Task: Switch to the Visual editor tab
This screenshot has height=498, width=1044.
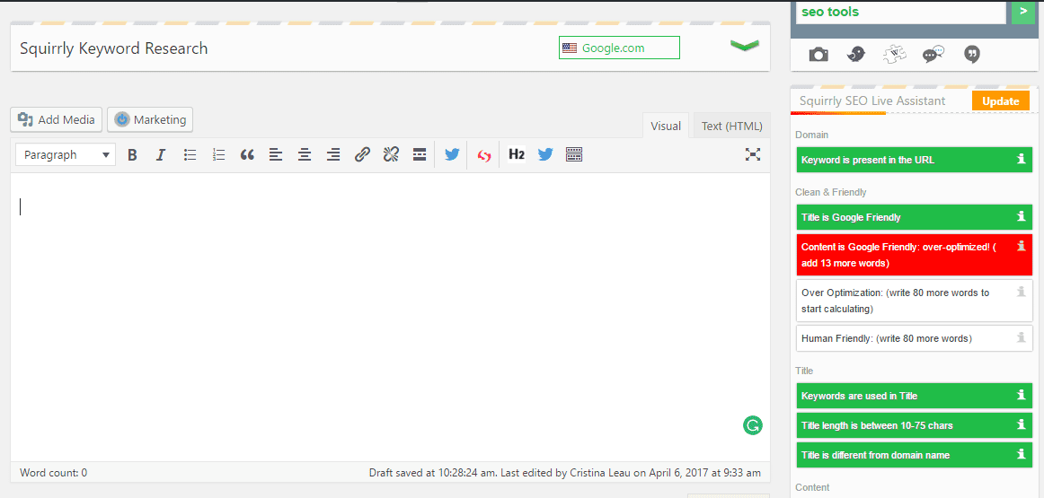Action: pyautogui.click(x=666, y=126)
